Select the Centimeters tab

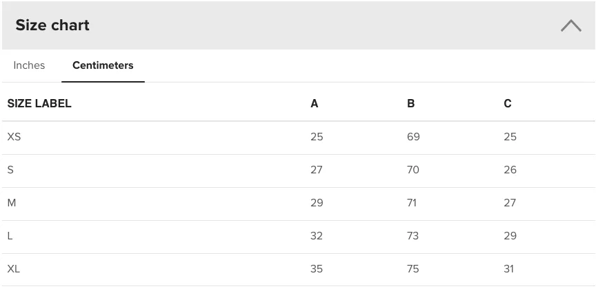click(x=103, y=65)
